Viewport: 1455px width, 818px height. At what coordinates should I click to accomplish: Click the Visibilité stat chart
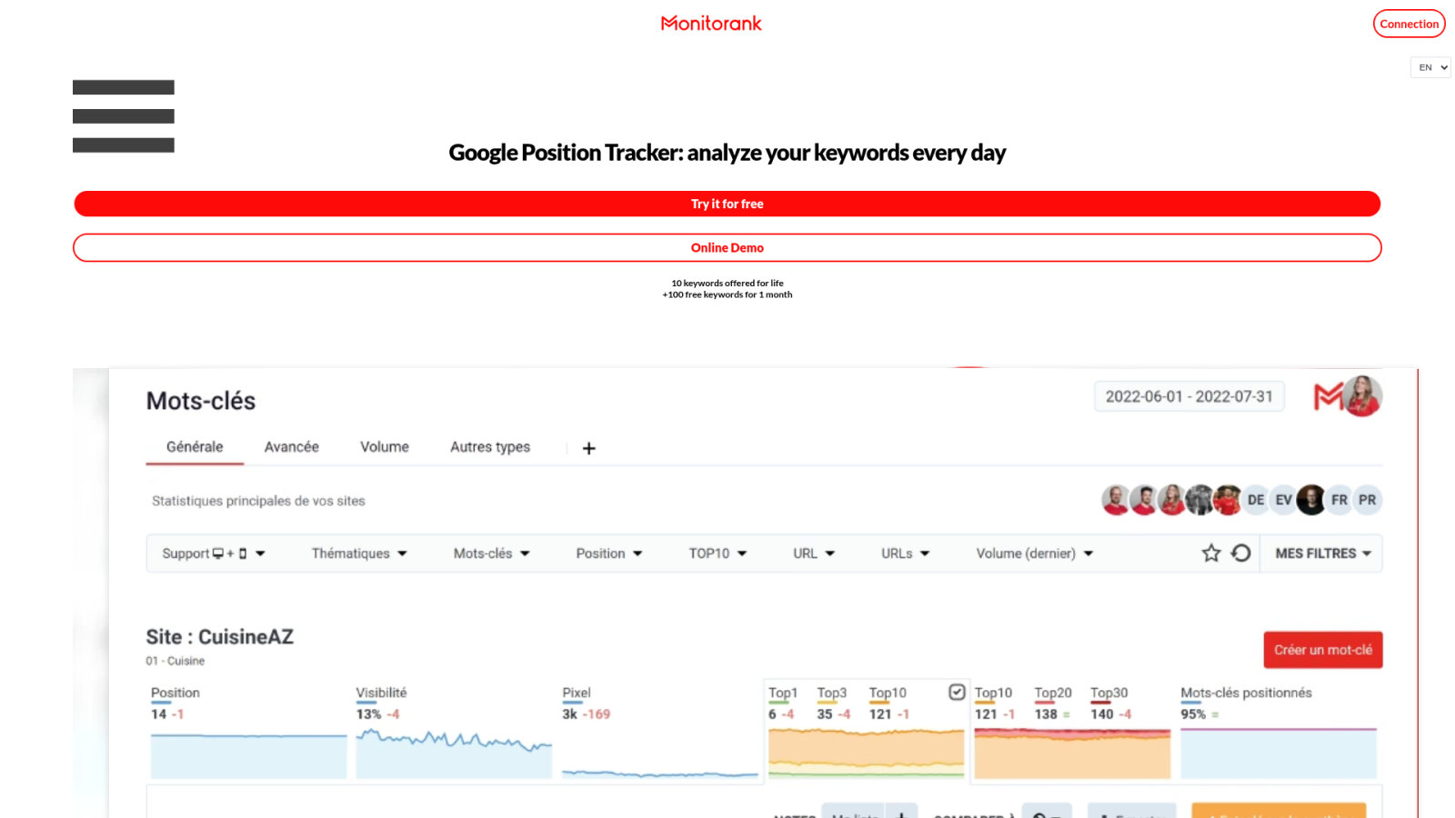tap(454, 753)
